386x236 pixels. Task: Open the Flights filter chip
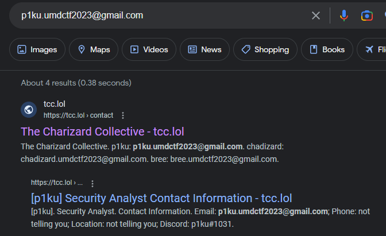373,49
